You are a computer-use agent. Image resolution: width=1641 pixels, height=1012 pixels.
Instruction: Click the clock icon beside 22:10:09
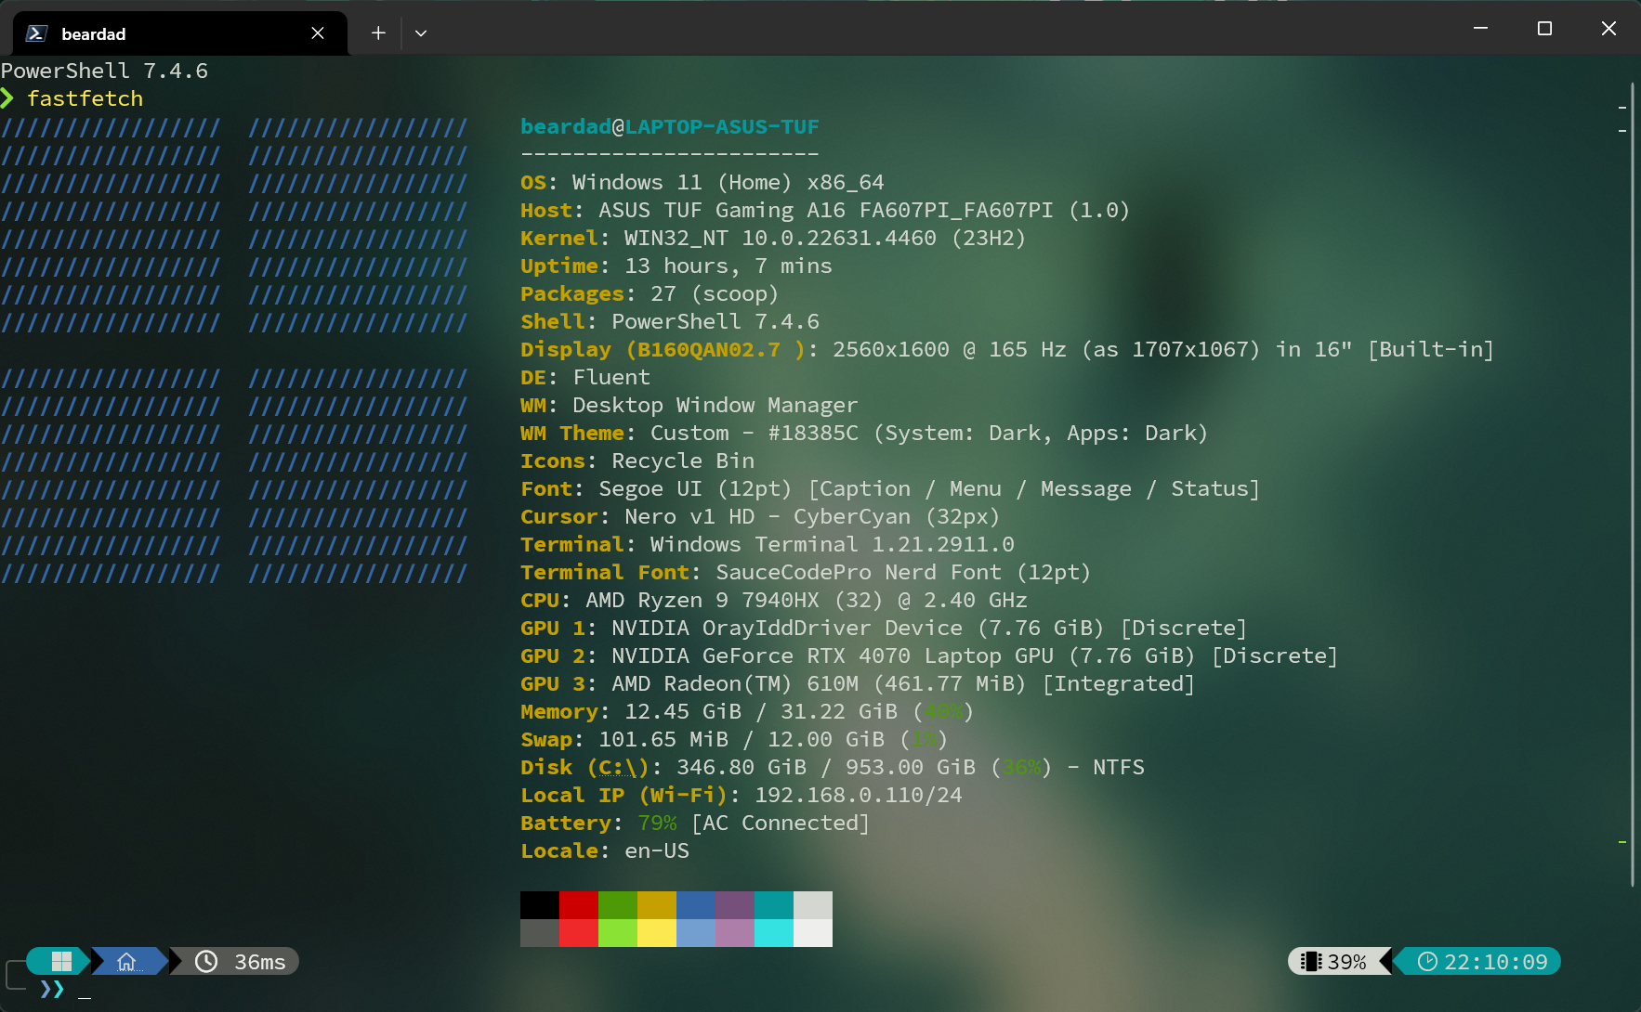point(1427,962)
